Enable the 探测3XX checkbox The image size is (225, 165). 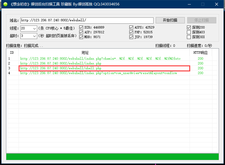coord(189,37)
